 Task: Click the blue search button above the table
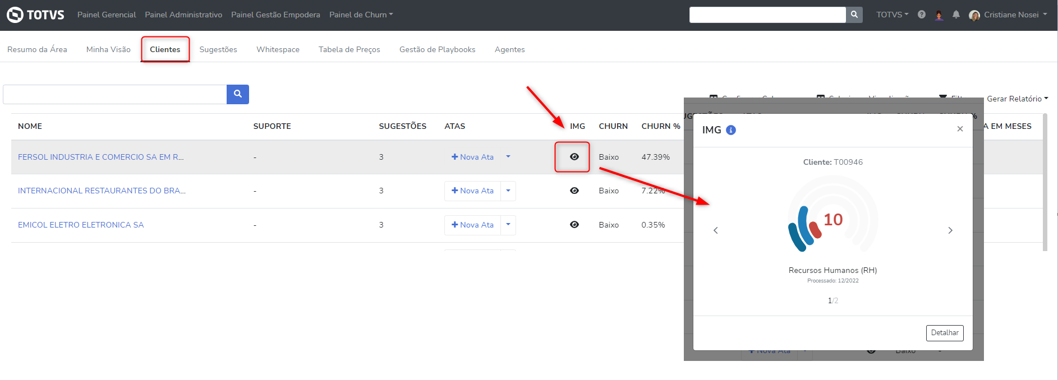(238, 94)
